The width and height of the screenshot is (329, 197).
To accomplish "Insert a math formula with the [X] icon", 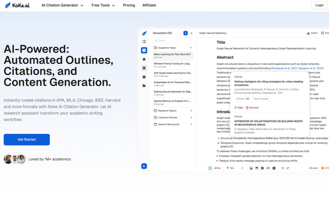I will click(x=268, y=168).
